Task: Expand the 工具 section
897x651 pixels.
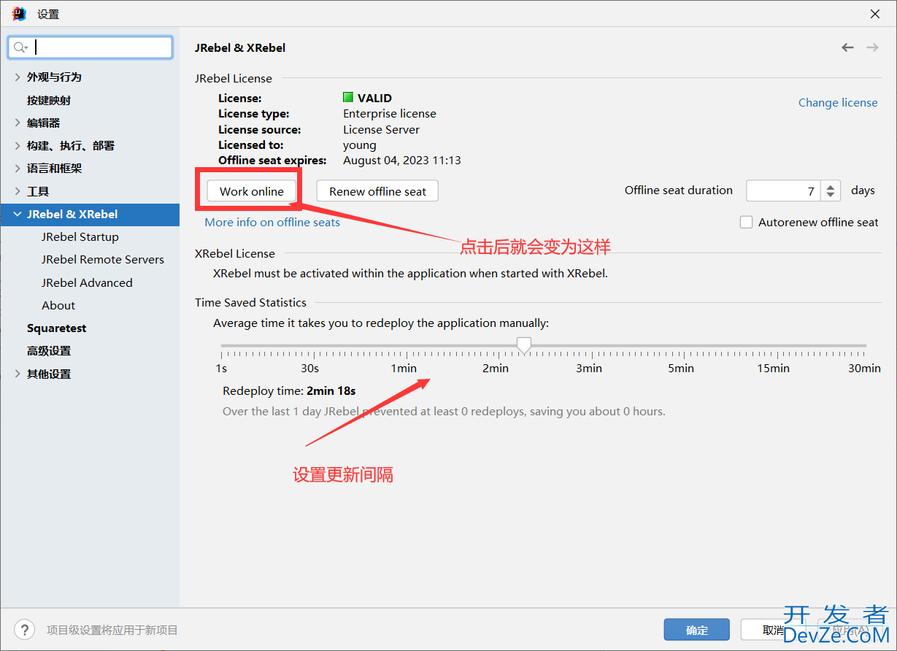Action: coord(18,191)
